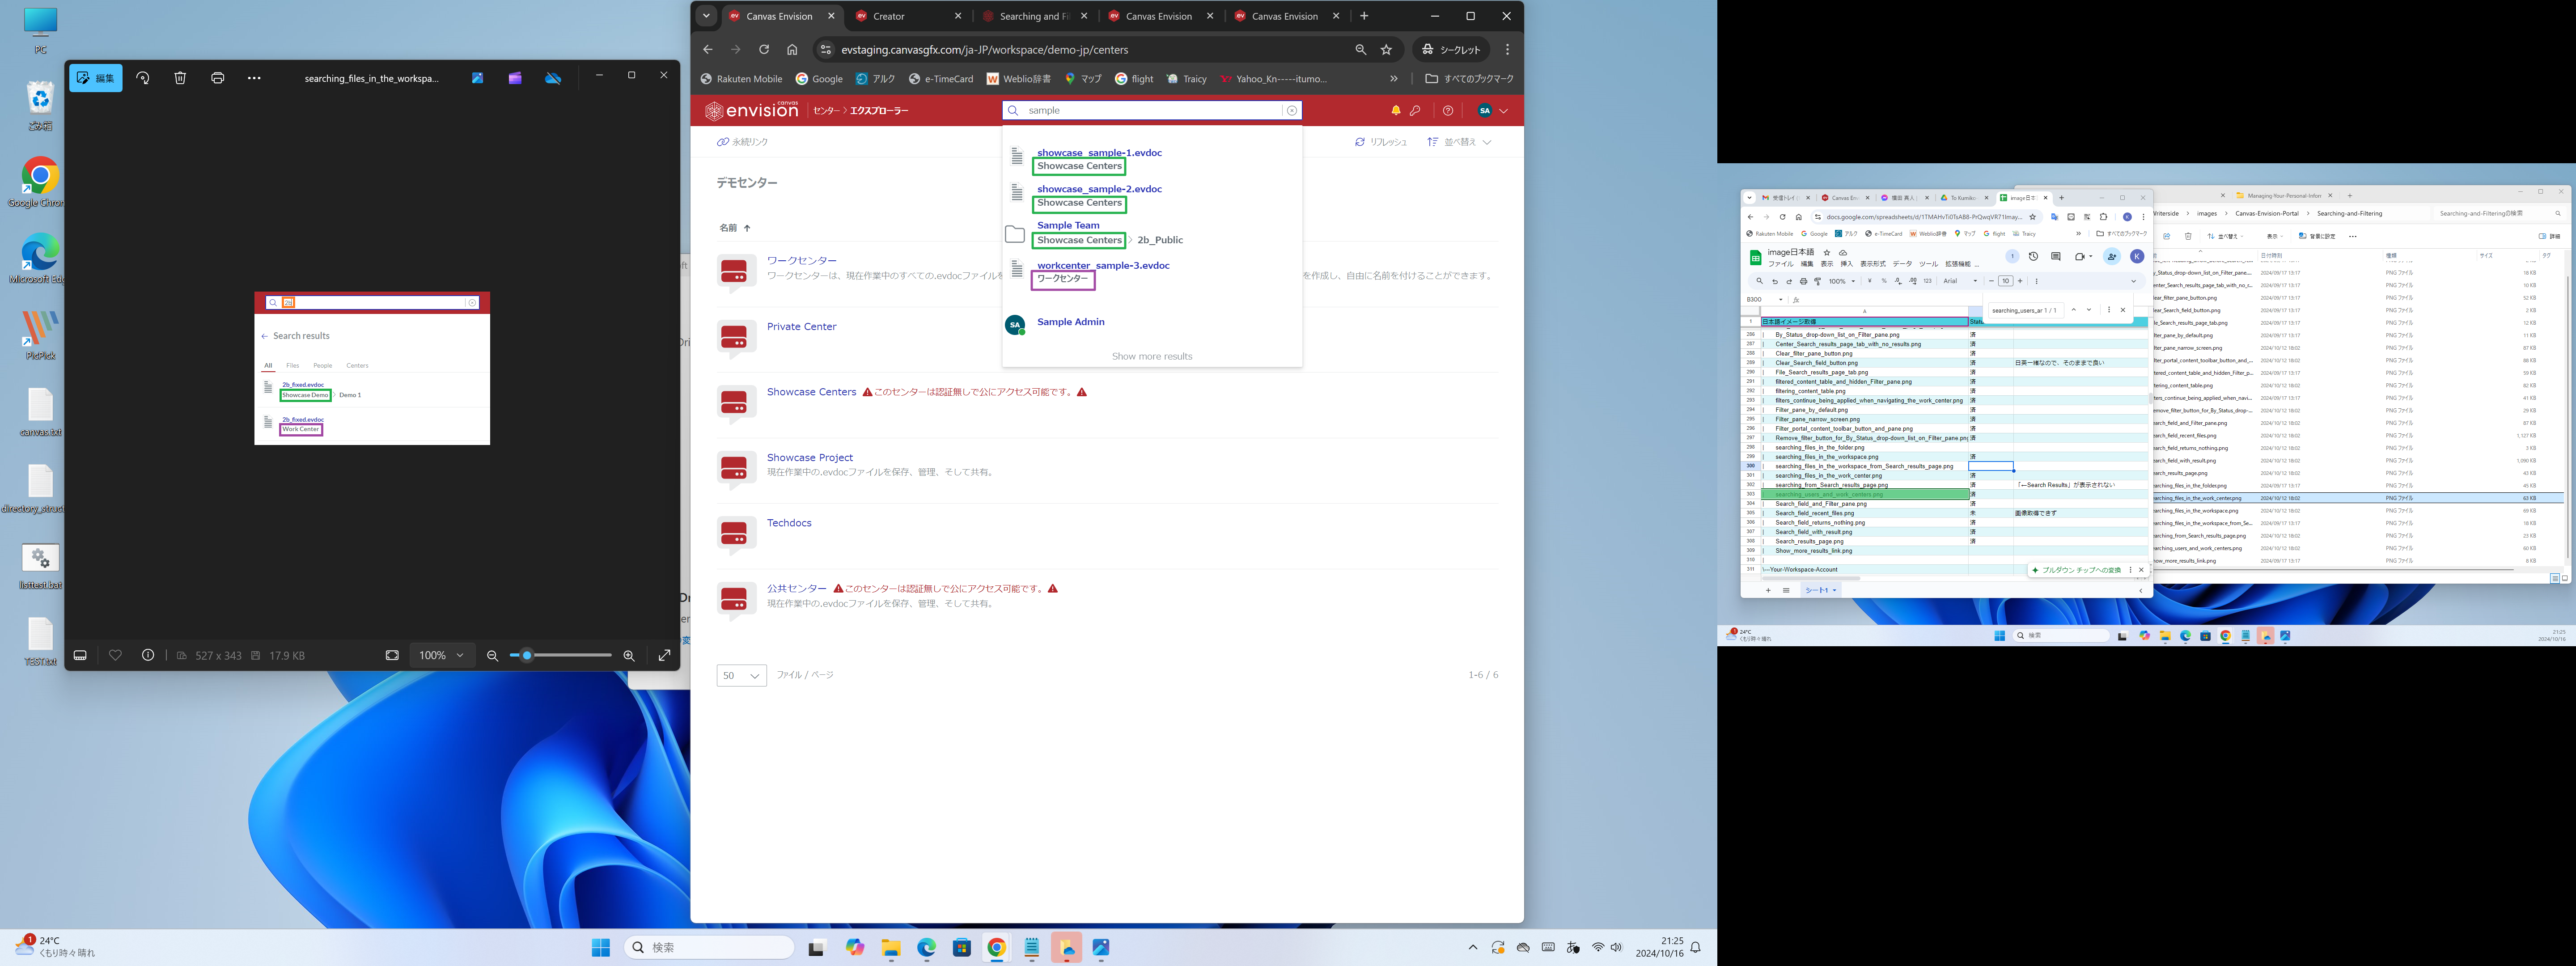Open the 並べ替え sort dropdown
The width and height of the screenshot is (2576, 966).
tap(1459, 142)
